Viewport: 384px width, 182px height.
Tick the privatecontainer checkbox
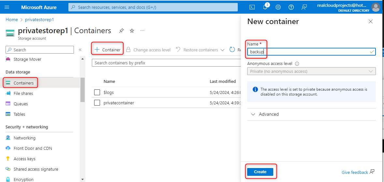pyautogui.click(x=97, y=103)
